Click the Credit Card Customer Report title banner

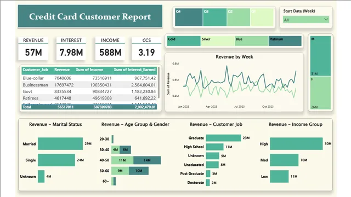click(x=90, y=16)
